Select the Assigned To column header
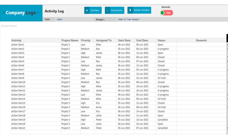Image resolution: width=228 pixels, height=140 pixels. pos(105,40)
